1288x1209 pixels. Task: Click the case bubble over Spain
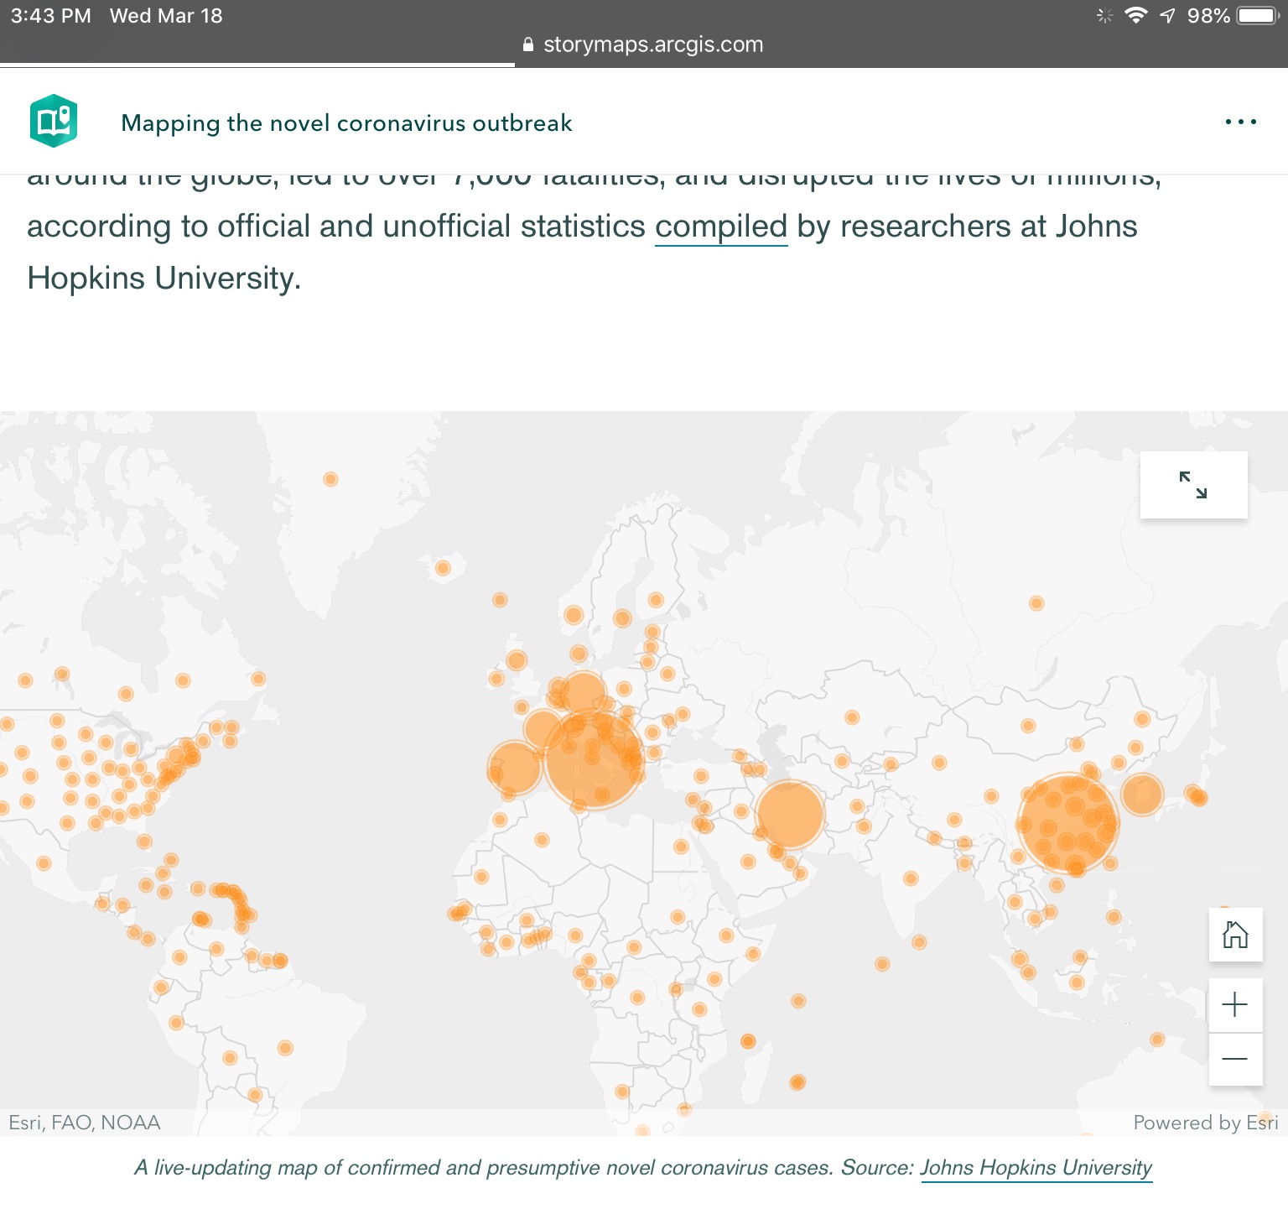(x=513, y=768)
